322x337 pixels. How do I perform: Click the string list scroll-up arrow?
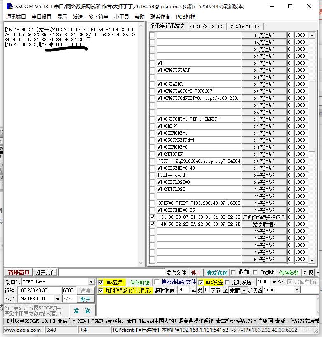[312, 35]
